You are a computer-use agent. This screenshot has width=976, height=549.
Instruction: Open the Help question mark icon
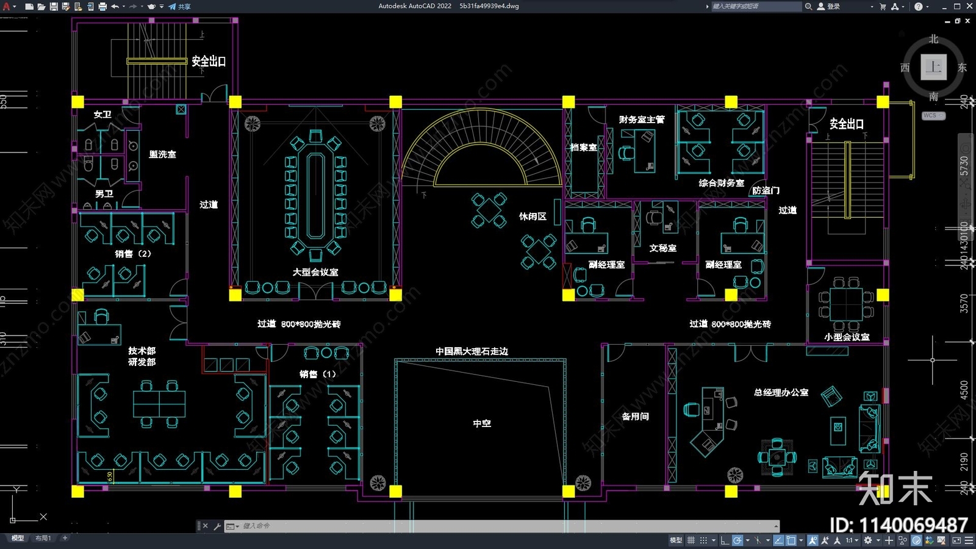click(918, 6)
